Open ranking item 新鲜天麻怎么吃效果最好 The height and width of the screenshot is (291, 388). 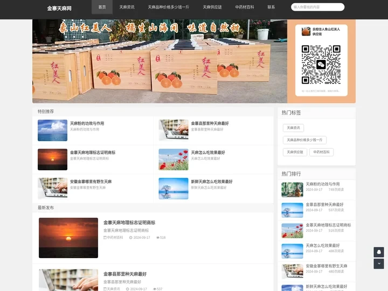327,287
